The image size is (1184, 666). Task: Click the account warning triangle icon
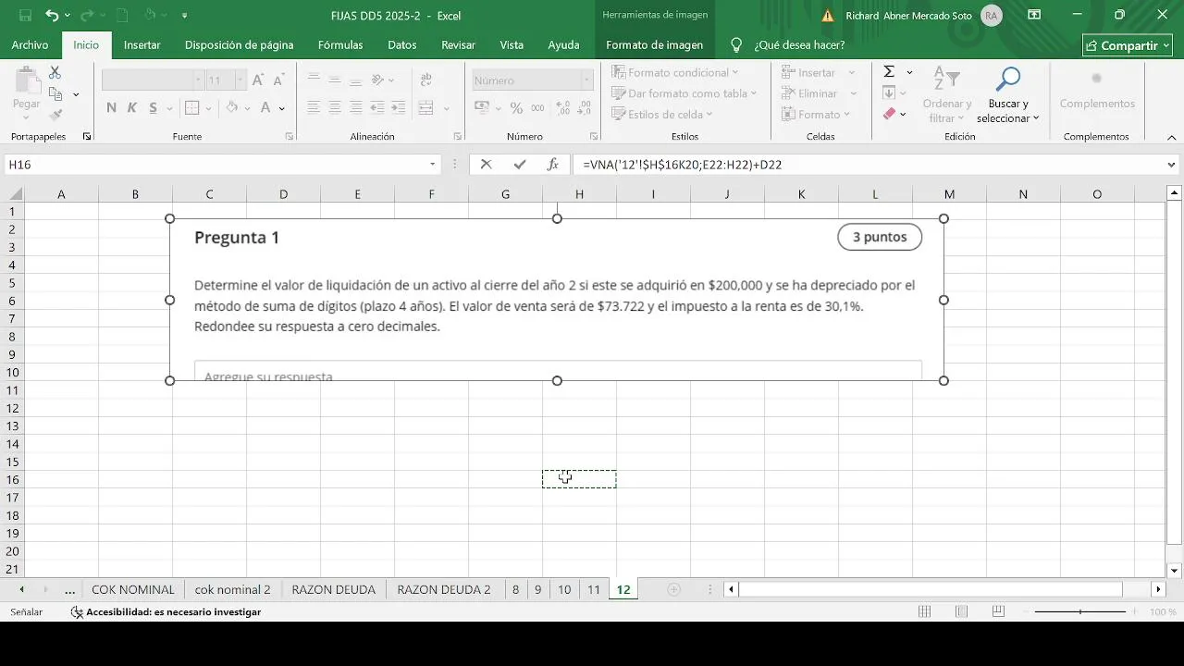tap(828, 16)
